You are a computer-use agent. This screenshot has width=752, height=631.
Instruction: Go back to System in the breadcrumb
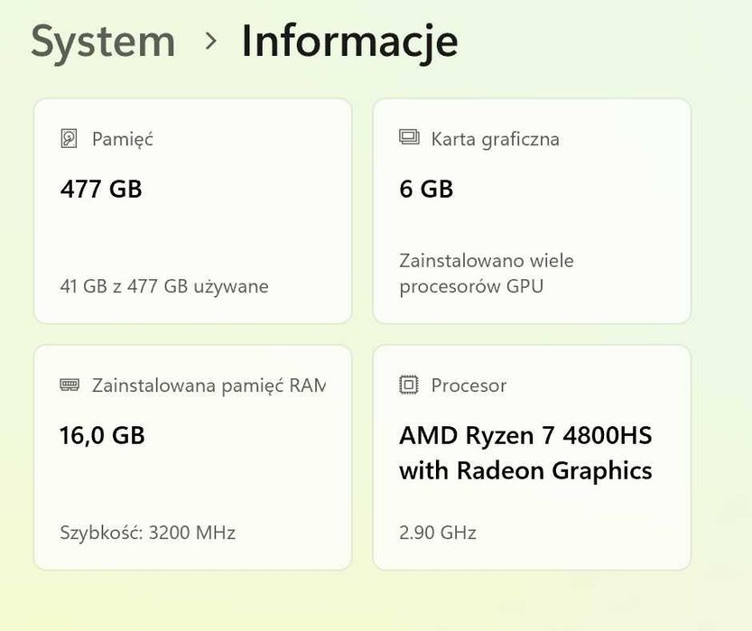pyautogui.click(x=103, y=42)
